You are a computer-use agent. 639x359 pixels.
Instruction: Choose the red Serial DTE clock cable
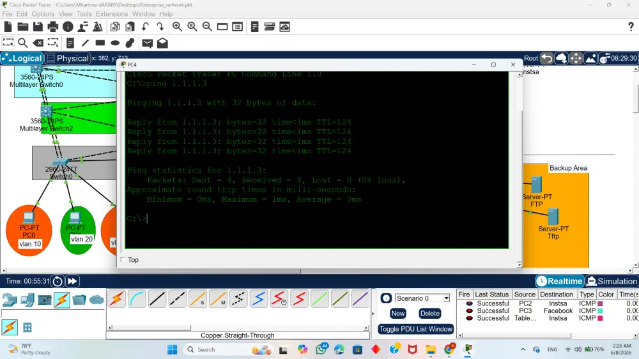click(279, 299)
